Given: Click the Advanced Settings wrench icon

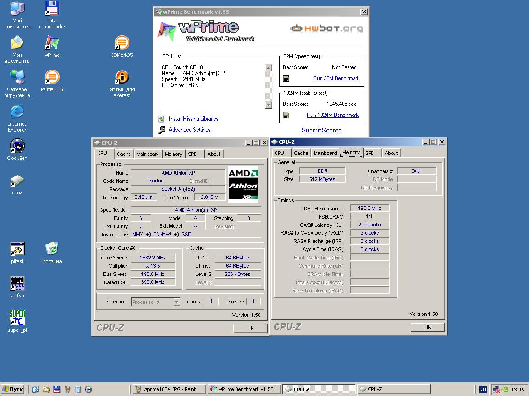Looking at the screenshot, I should 162,130.
